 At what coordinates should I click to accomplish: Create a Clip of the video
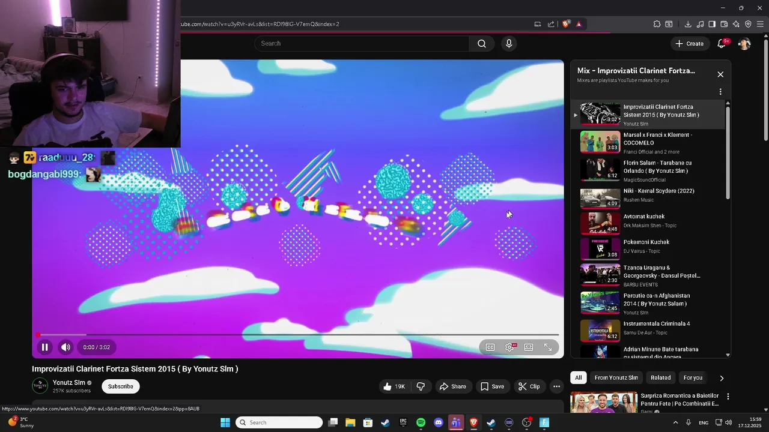point(529,386)
